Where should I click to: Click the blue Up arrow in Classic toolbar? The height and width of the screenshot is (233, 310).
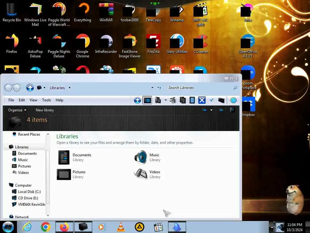coord(137,100)
